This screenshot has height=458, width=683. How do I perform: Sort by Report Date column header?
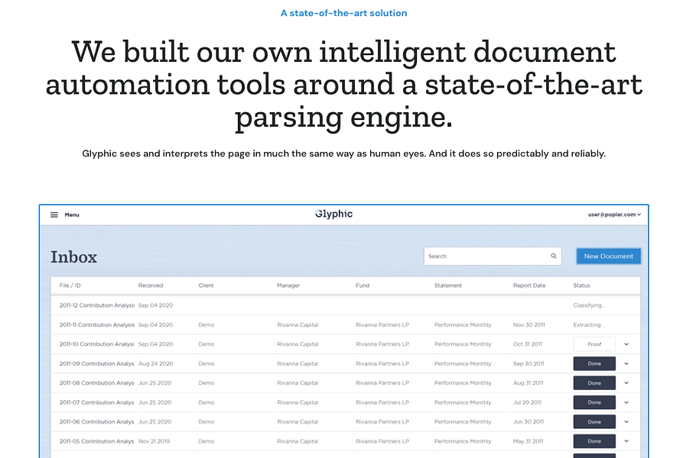(529, 285)
